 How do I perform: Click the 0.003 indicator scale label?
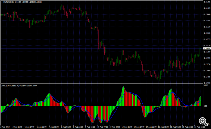pyautogui.click(x=206, y=85)
